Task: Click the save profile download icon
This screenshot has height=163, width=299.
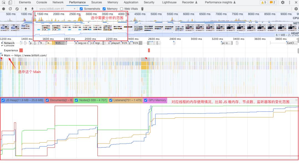Action: pyautogui.click(x=32, y=9)
